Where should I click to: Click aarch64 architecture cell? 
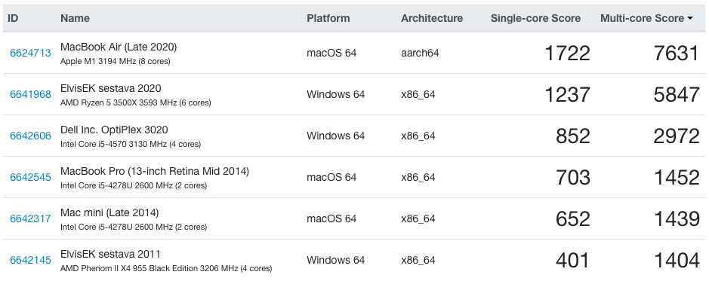[x=420, y=53]
